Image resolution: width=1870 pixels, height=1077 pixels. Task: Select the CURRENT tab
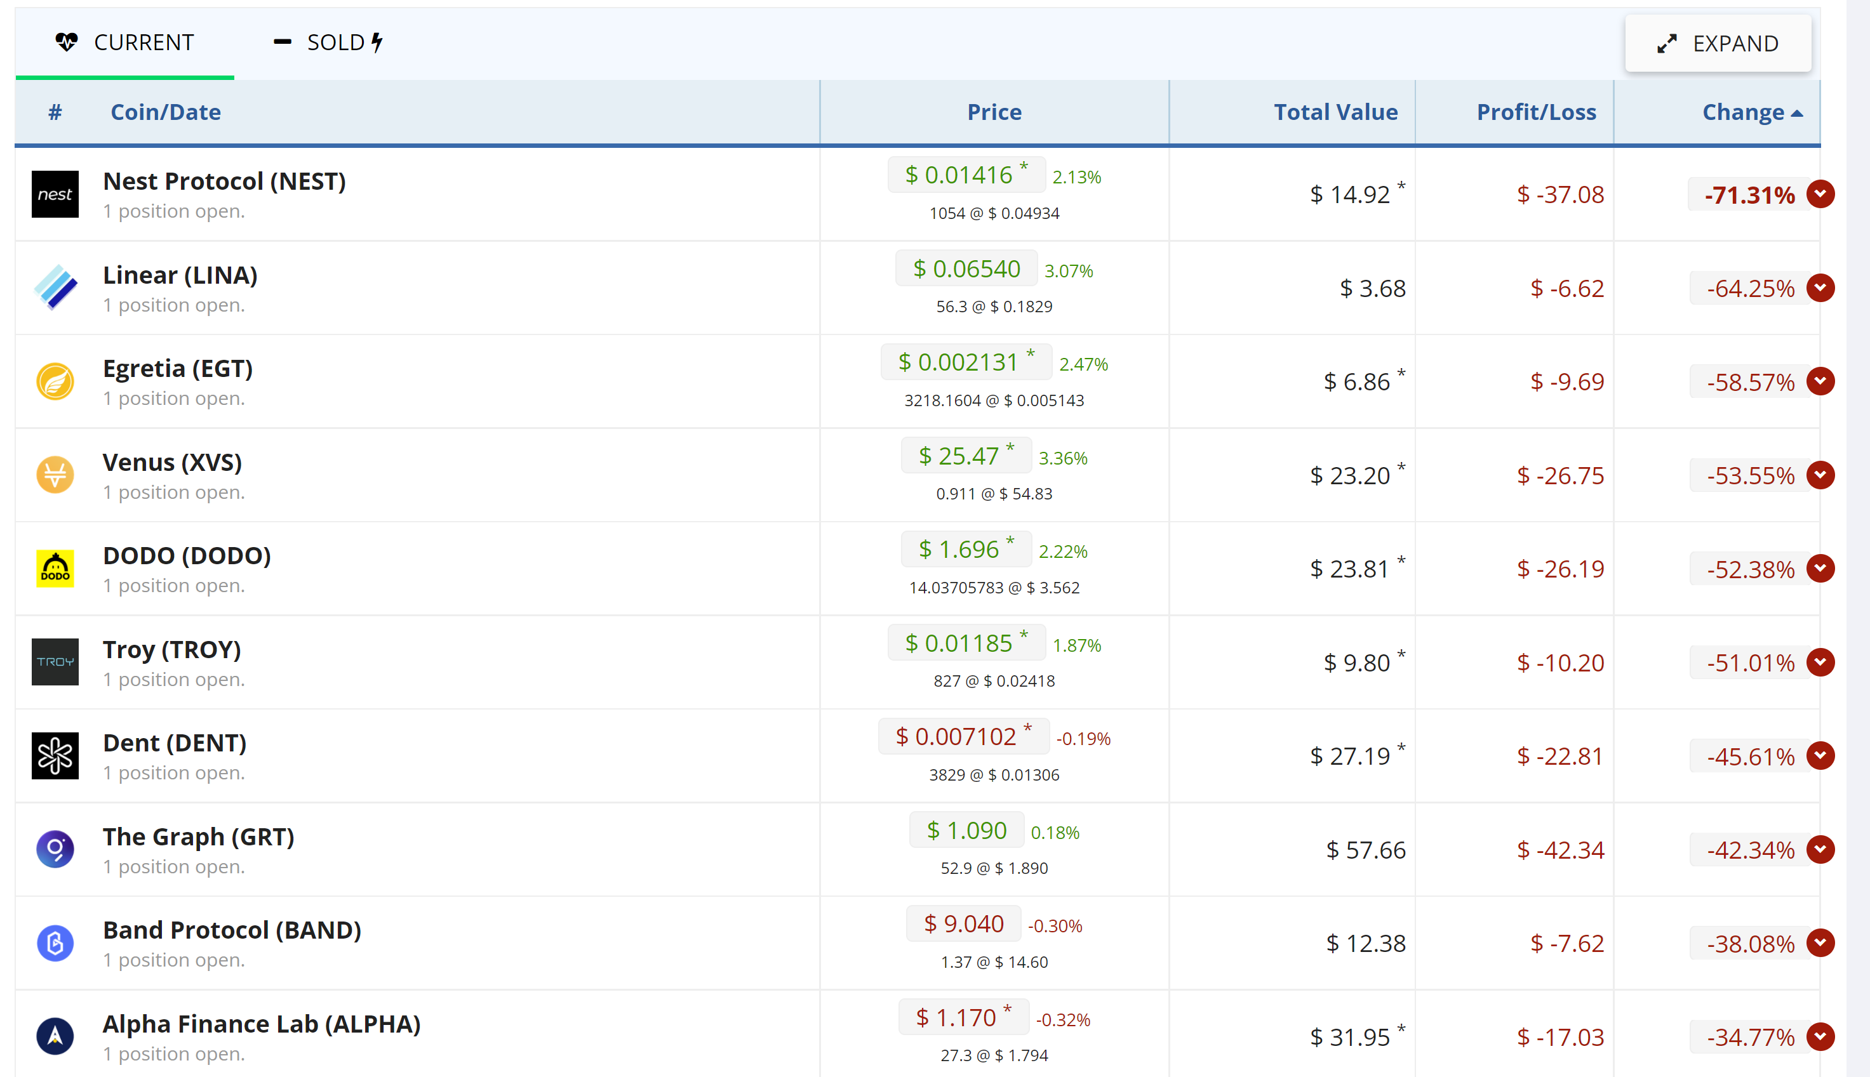coord(124,43)
